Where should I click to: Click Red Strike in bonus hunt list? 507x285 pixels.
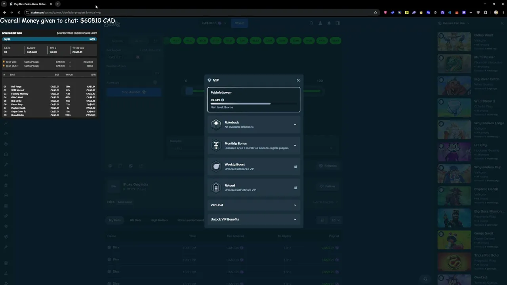[16, 101]
